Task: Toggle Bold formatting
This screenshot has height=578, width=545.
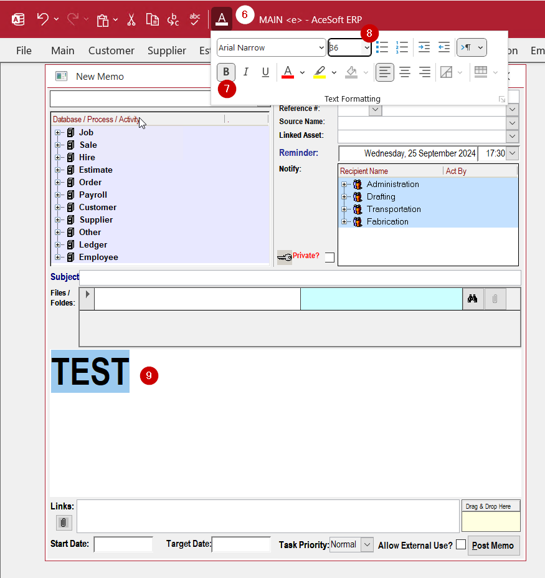Action: click(x=226, y=72)
